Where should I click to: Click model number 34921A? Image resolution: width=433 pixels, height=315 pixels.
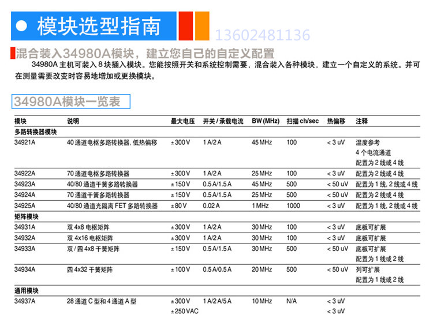pos(25,142)
